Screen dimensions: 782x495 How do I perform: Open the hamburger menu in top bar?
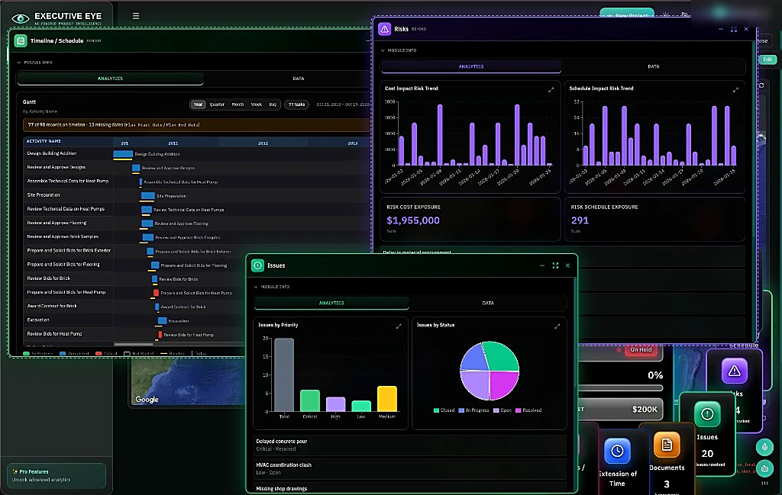[x=136, y=16]
